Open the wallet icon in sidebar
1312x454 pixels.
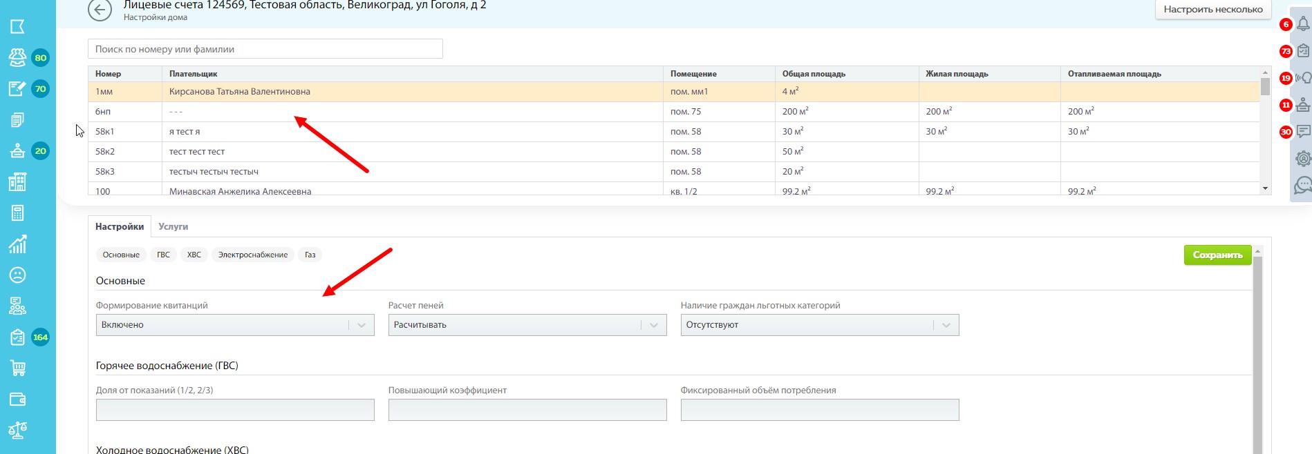[x=18, y=399]
